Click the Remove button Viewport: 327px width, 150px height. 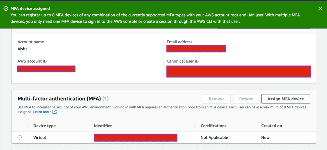tap(216, 99)
